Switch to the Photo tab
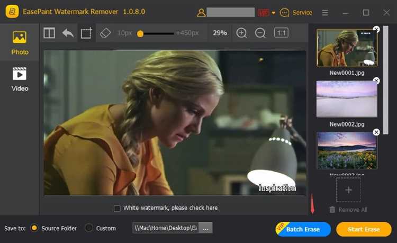The width and height of the screenshot is (397, 243). point(20,43)
